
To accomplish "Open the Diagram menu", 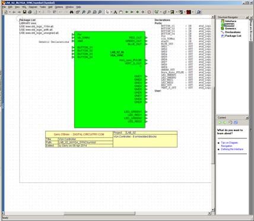I will [x=33, y=7].
